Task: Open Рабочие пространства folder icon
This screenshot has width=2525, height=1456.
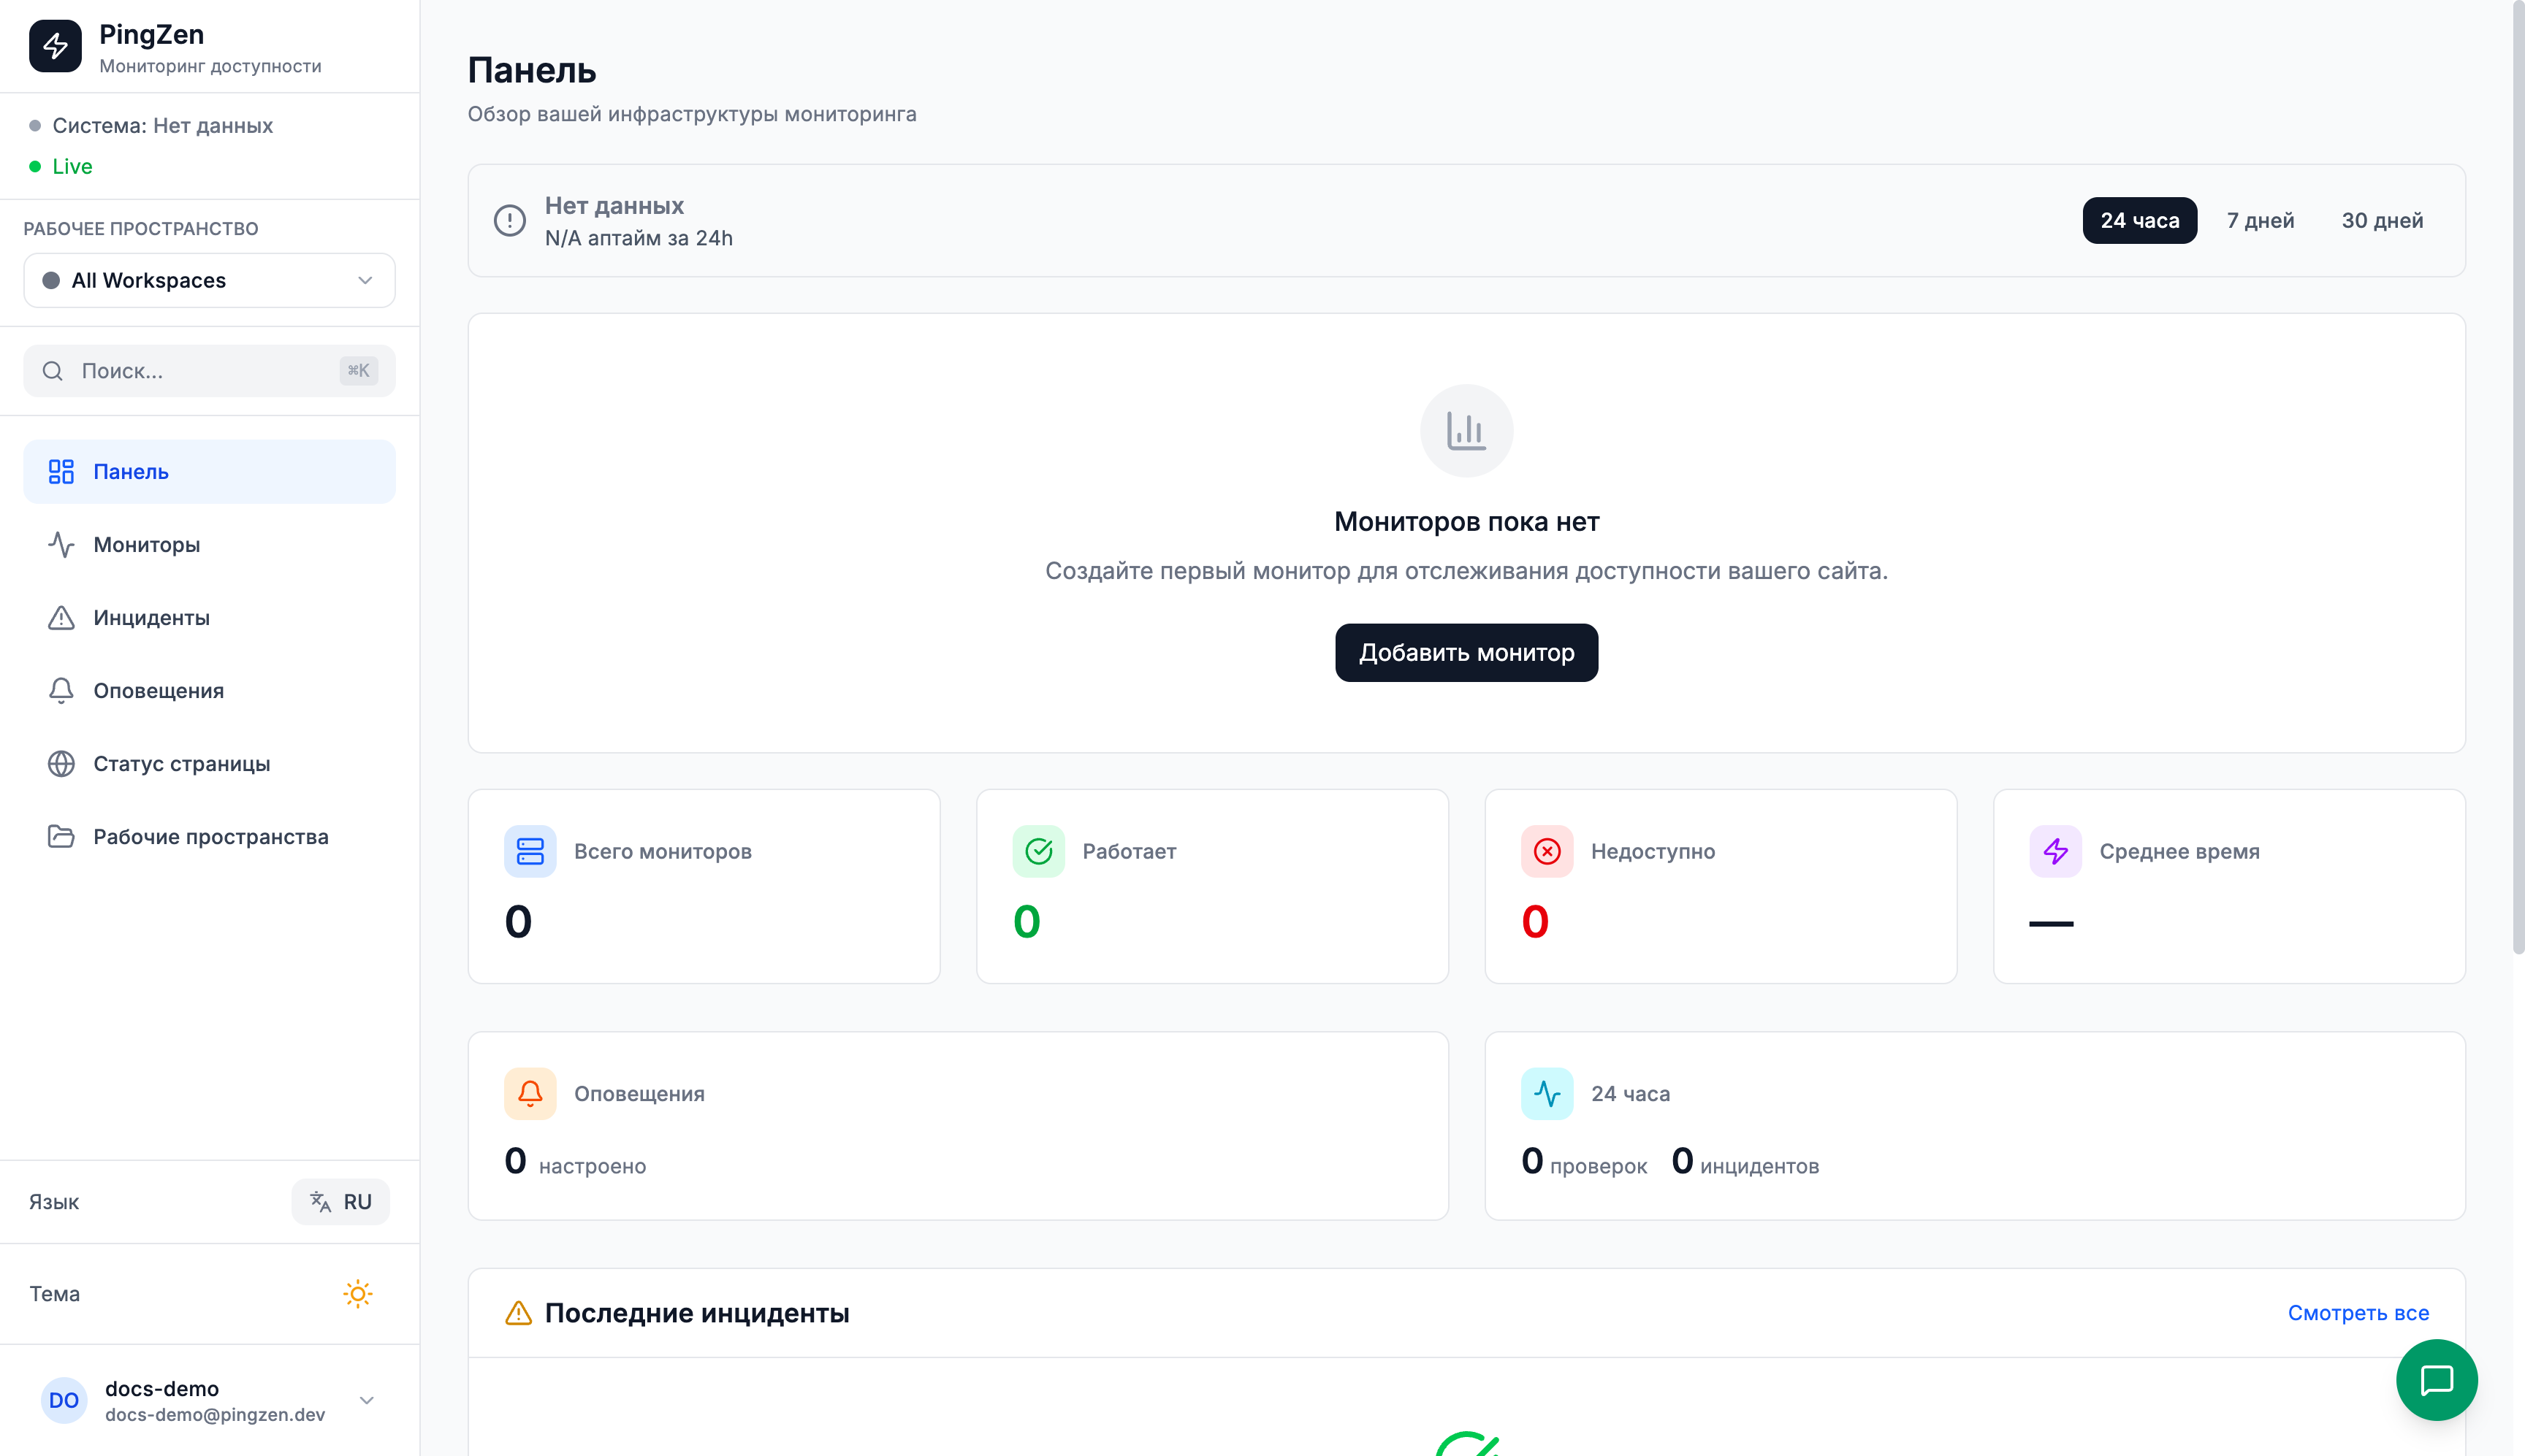Action: click(62, 836)
